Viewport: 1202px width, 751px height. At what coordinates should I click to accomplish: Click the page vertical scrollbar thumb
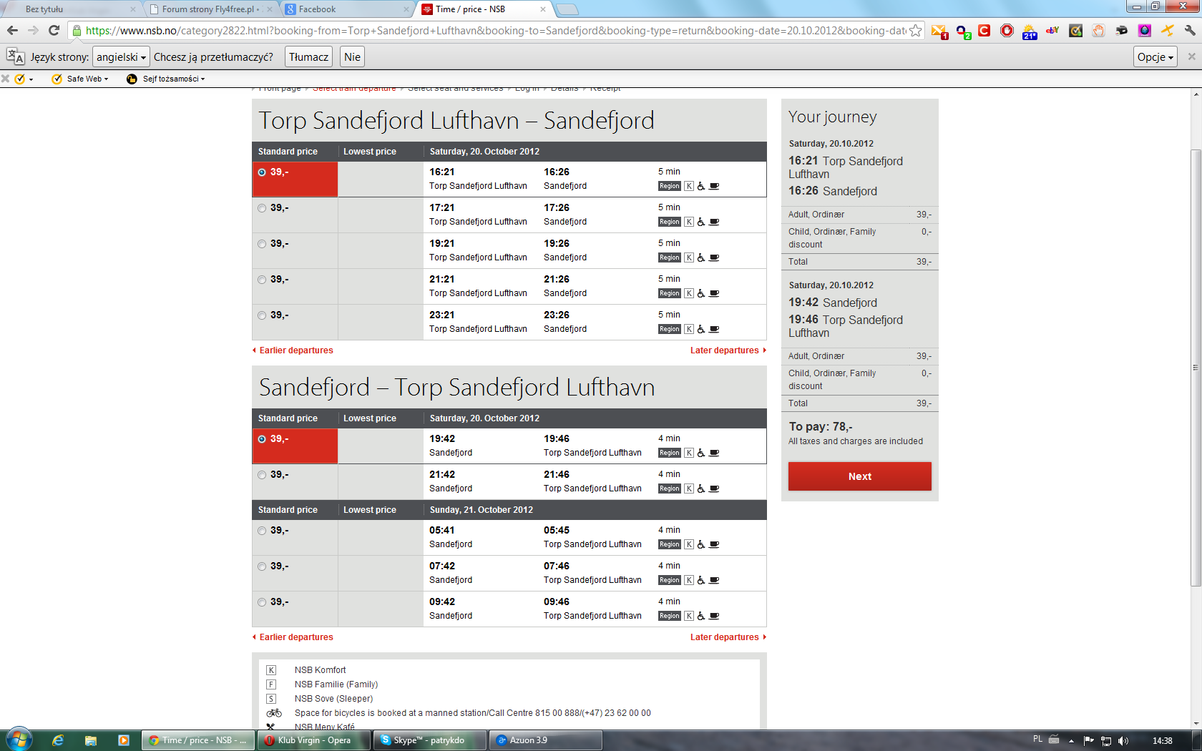pyautogui.click(x=1196, y=368)
